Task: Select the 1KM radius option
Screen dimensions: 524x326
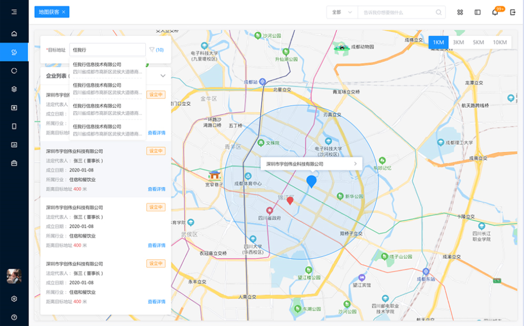Action: (438, 42)
